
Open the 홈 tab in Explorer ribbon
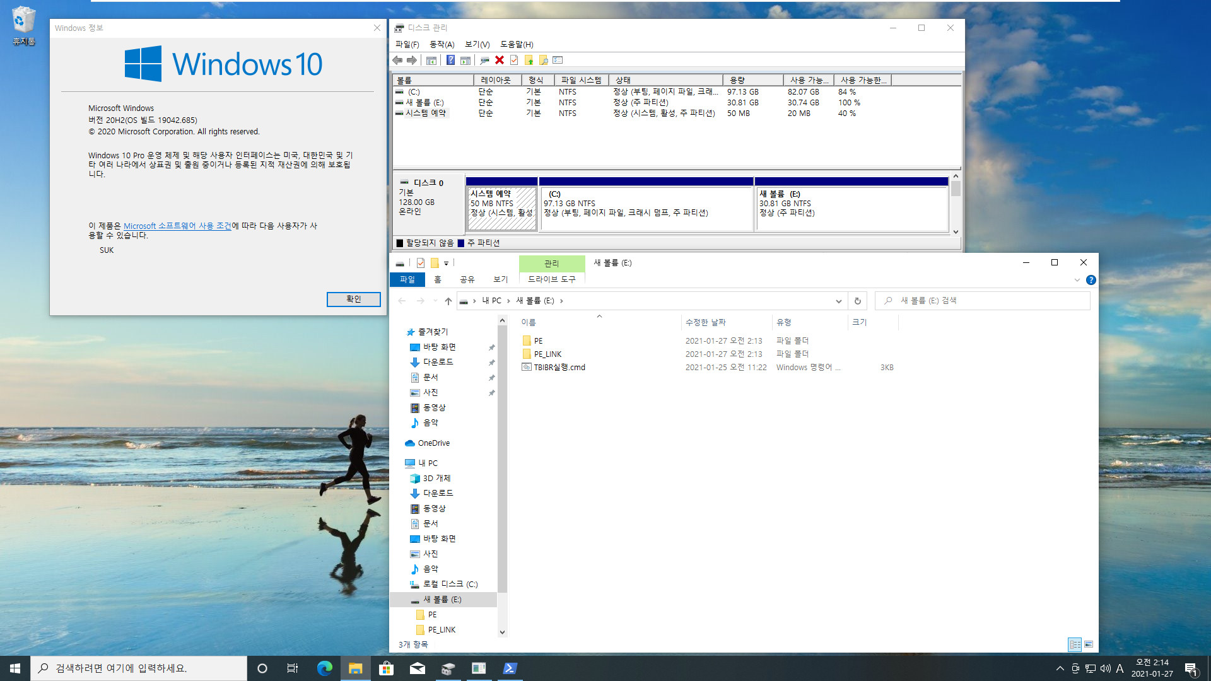[438, 279]
